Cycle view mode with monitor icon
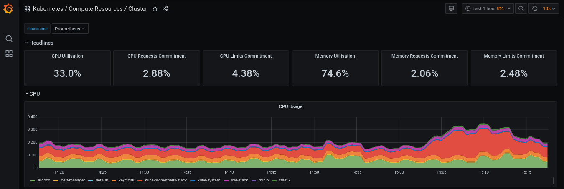This screenshot has height=189, width=564. click(451, 9)
